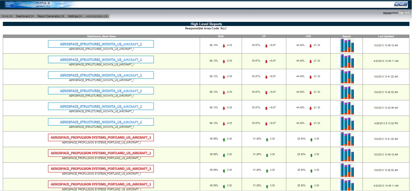Sort by DataSource_Name Name column header
This screenshot has height=191, width=417.
point(102,36)
